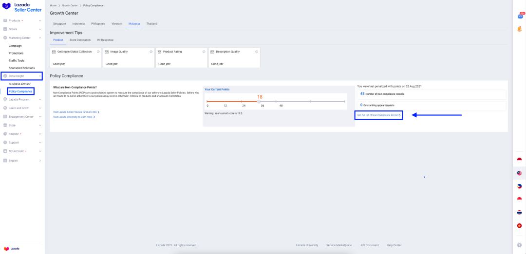Collapse the Data Insight section
526x254 pixels.
(22, 76)
